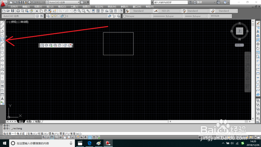Select the Rotate tool in modify toolbar
The image size is (261, 147).
tap(258, 48)
